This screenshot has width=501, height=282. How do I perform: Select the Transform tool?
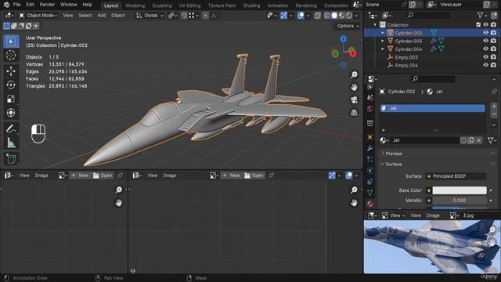11,113
